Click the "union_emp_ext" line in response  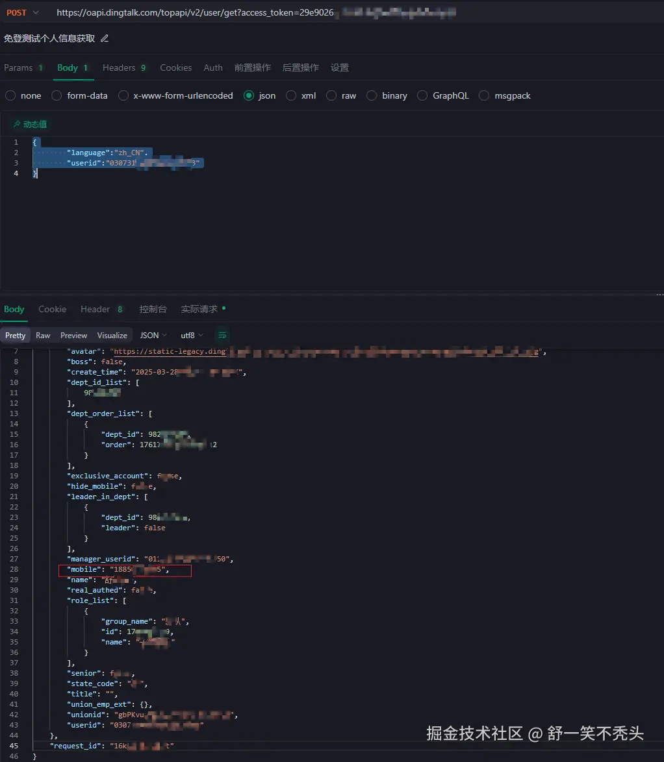click(109, 704)
